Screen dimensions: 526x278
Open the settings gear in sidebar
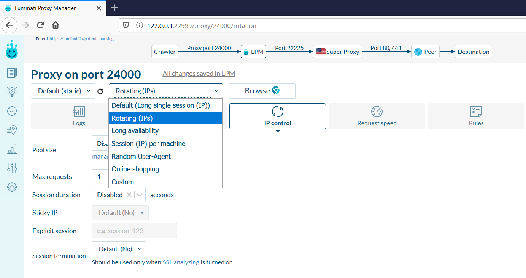12,187
